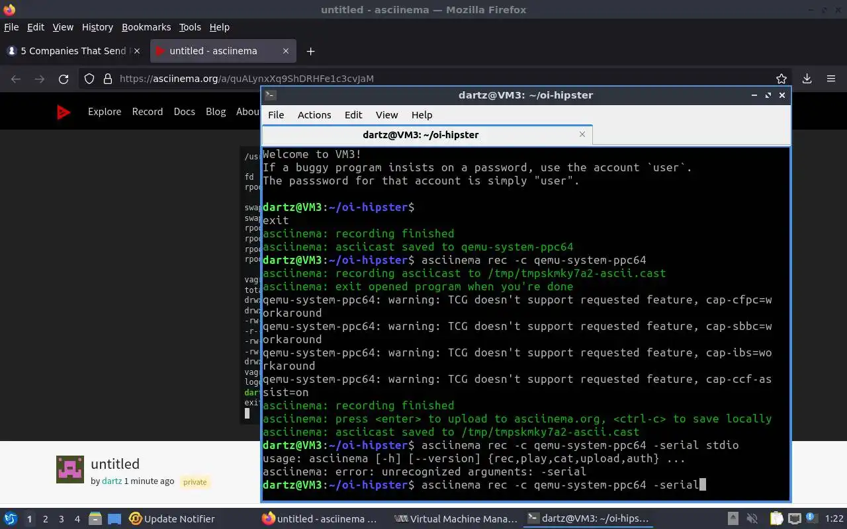Image resolution: width=847 pixels, height=529 pixels.
Task: Open a new Firefox tab
Action: pyautogui.click(x=310, y=51)
